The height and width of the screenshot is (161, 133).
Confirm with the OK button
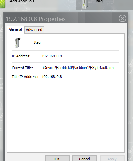coord(57,158)
